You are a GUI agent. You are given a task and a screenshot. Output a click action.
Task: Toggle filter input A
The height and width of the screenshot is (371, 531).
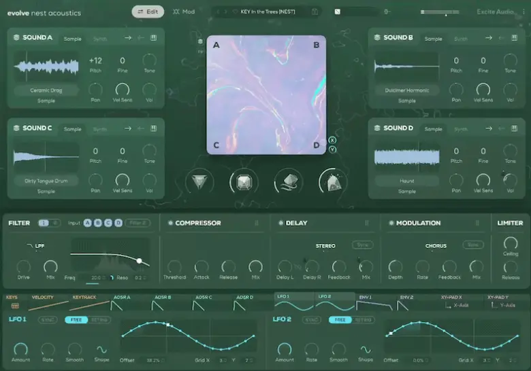pos(87,223)
